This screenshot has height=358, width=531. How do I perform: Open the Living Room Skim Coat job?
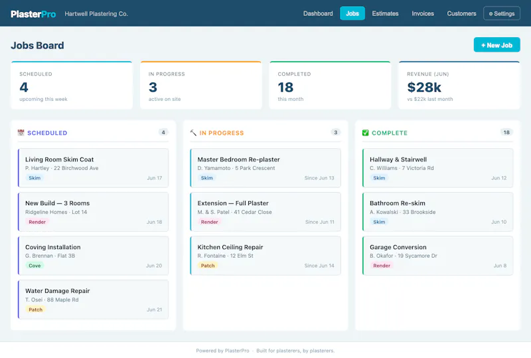pos(93,168)
